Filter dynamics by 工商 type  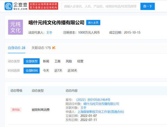pos(57,61)
